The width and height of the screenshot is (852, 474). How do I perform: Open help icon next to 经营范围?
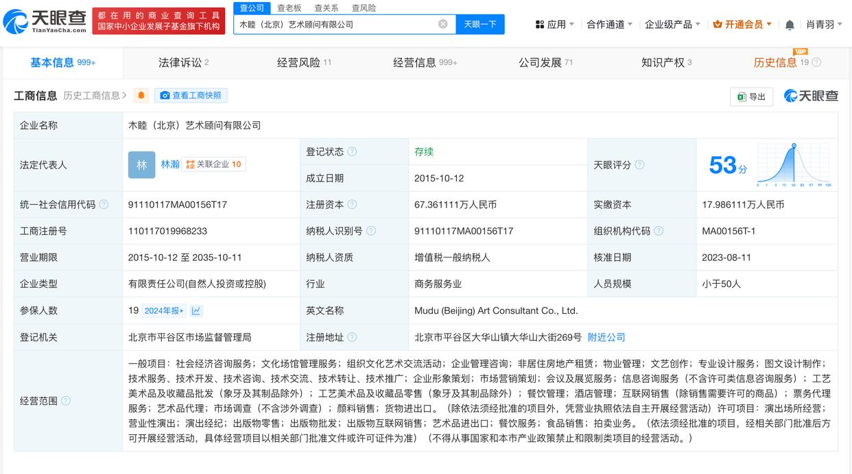[x=66, y=401]
